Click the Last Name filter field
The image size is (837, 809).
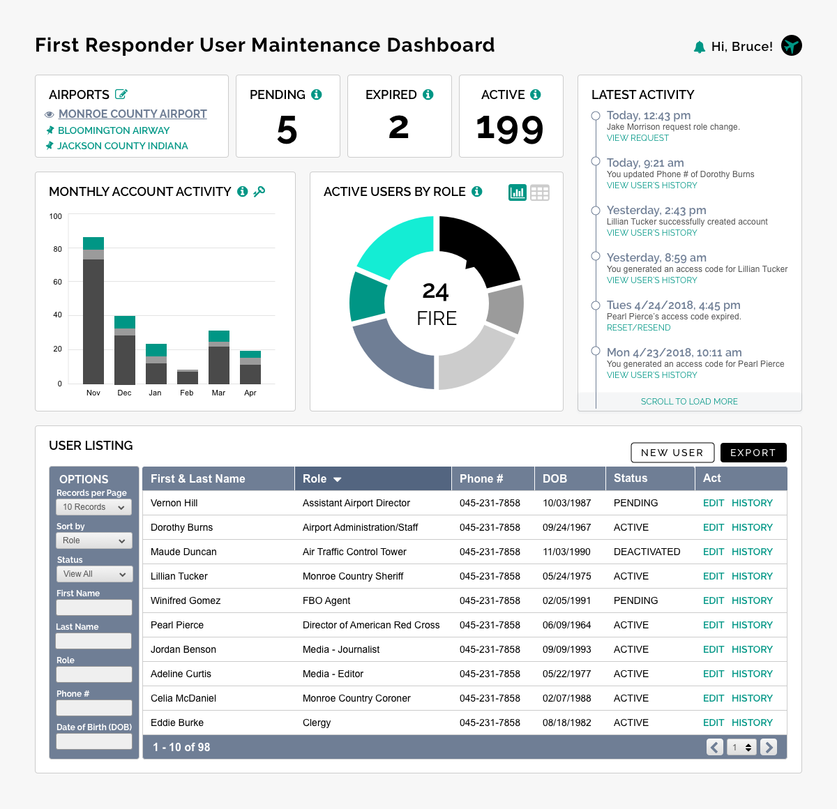(x=93, y=641)
